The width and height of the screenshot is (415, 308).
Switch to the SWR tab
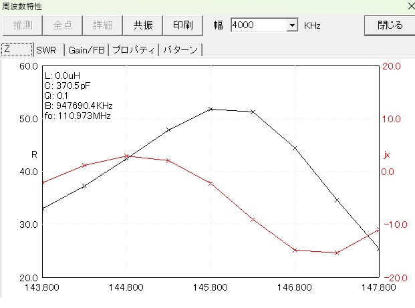point(47,50)
